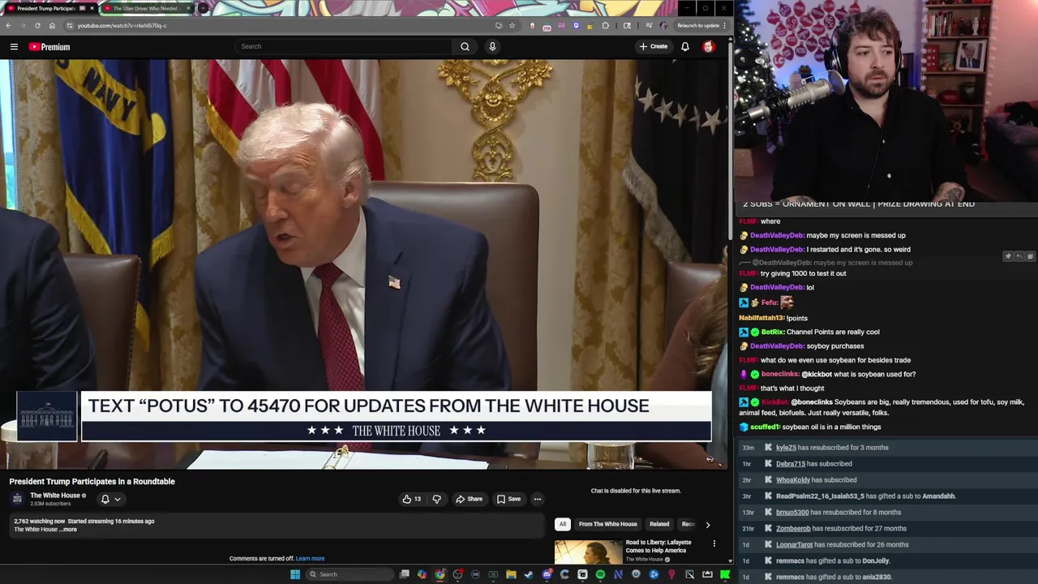1038x584 pixels.
Task: Open Zombeerob username in subscription feed
Action: [x=795, y=529]
